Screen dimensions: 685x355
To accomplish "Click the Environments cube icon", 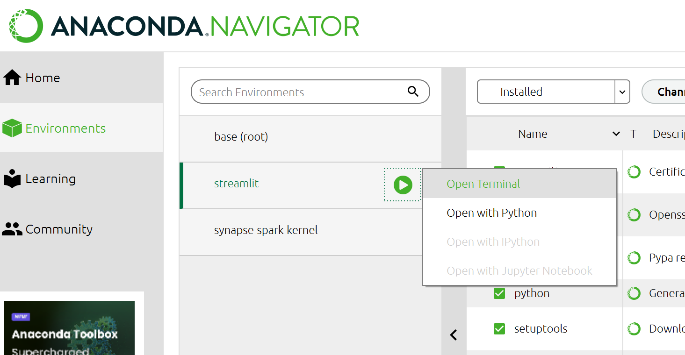I will [x=12, y=128].
